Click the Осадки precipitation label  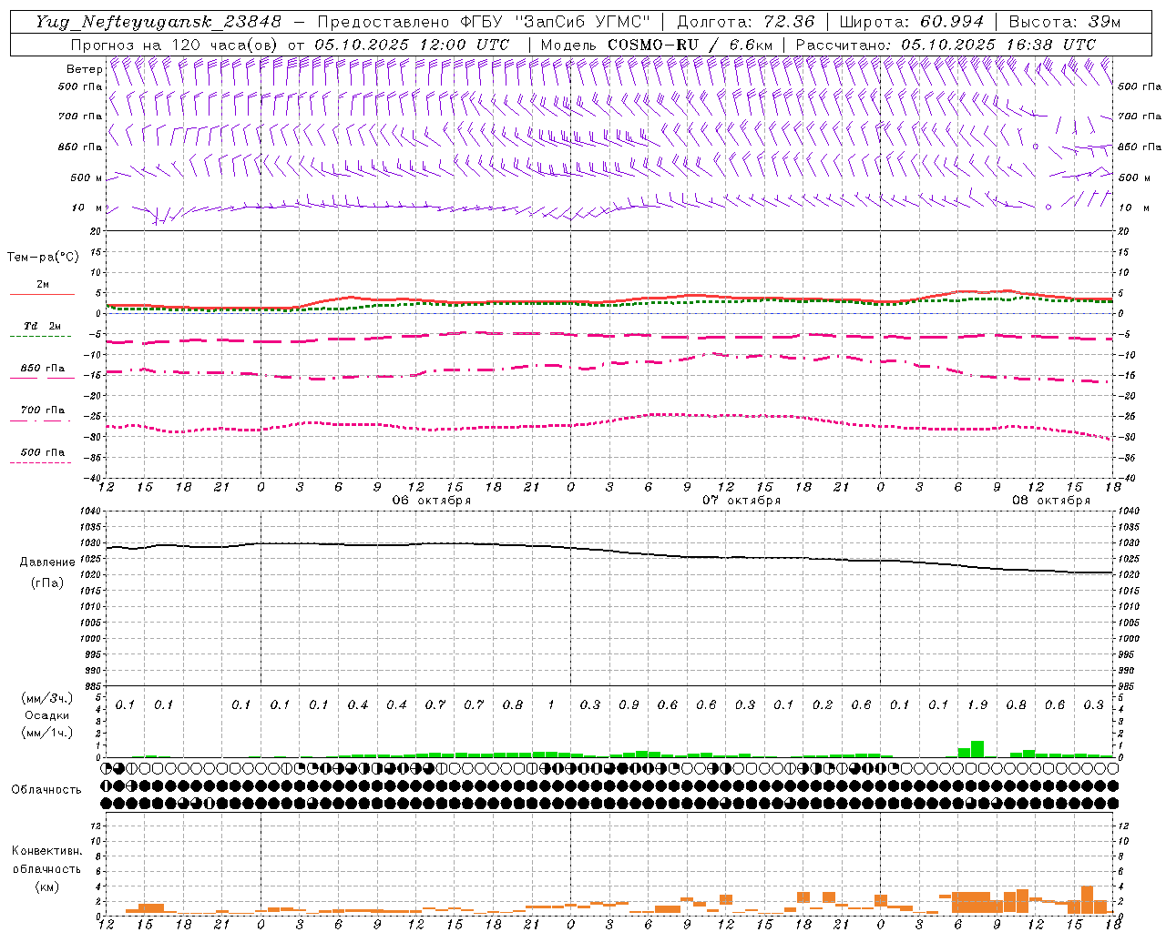pos(47,715)
